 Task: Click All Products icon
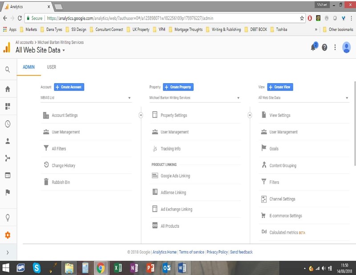pyautogui.click(x=155, y=225)
